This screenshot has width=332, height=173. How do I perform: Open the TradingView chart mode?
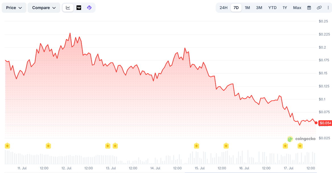[x=79, y=8]
